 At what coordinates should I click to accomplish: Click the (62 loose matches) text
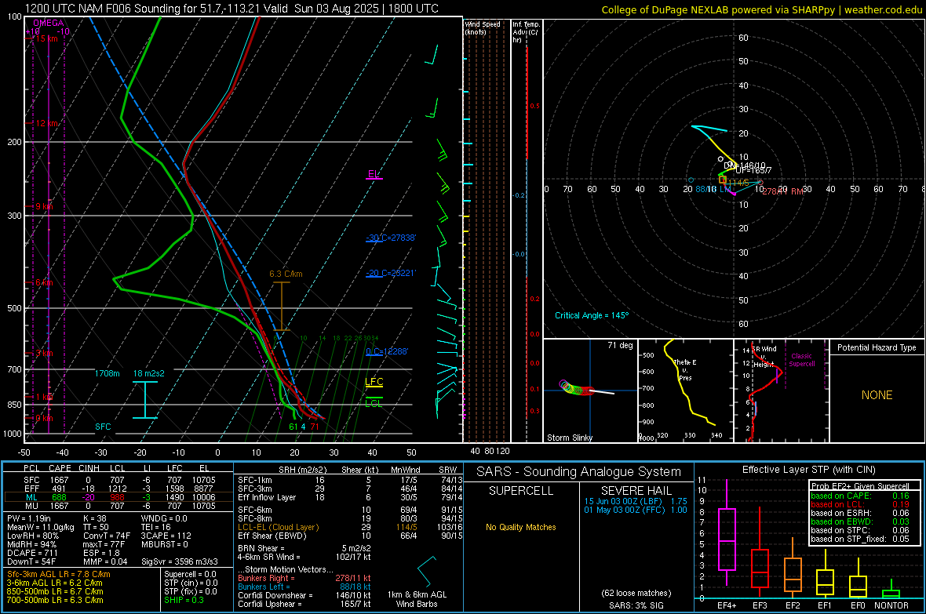636,593
